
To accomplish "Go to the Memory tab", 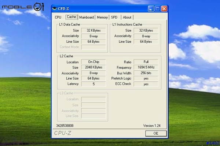I will point(102,17).
